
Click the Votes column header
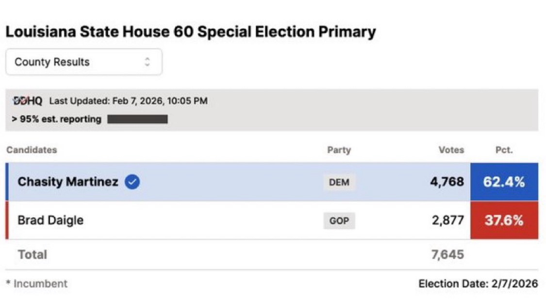(451, 150)
